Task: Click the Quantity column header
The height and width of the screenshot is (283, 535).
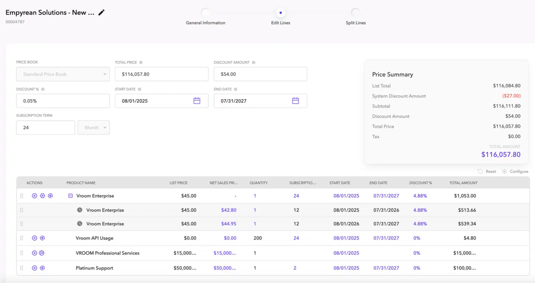Action: [x=259, y=183]
